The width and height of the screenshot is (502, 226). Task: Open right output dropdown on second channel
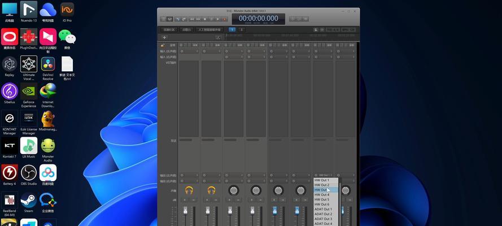click(211, 181)
